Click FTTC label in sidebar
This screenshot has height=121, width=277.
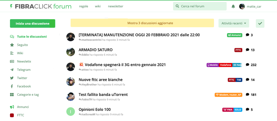pyautogui.click(x=21, y=115)
